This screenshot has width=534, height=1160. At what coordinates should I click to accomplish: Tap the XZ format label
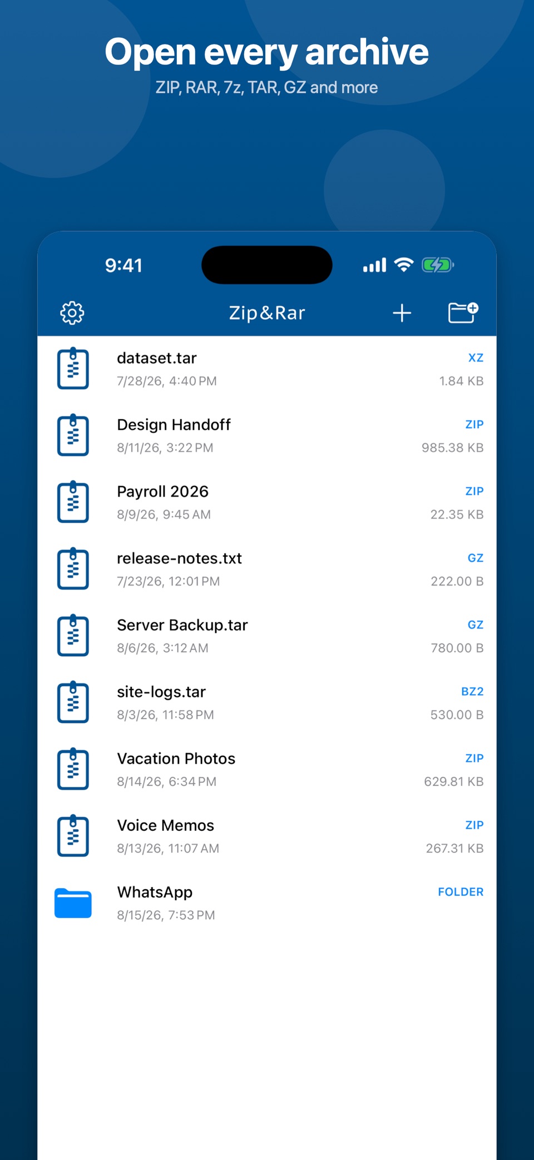[476, 358]
